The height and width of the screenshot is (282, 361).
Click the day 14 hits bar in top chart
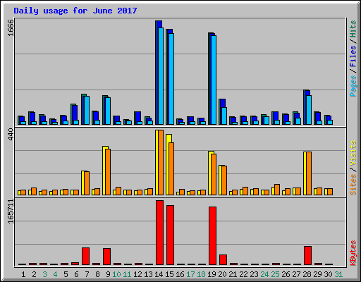point(156,73)
